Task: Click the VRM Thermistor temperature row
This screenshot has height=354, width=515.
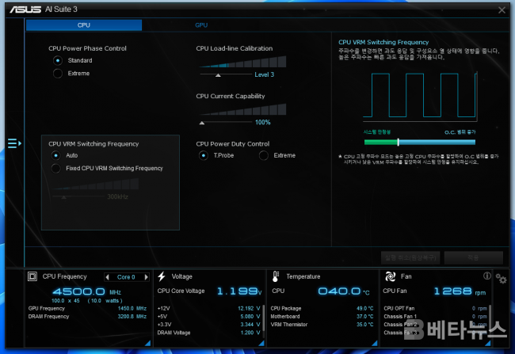Action: click(x=322, y=325)
